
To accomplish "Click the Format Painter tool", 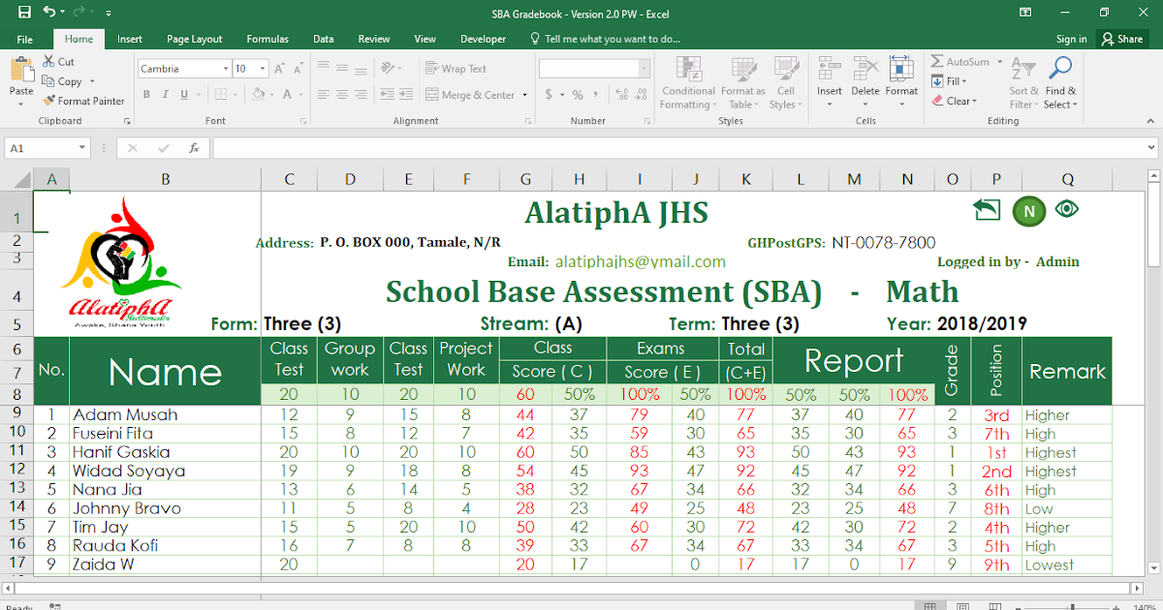I will [83, 101].
